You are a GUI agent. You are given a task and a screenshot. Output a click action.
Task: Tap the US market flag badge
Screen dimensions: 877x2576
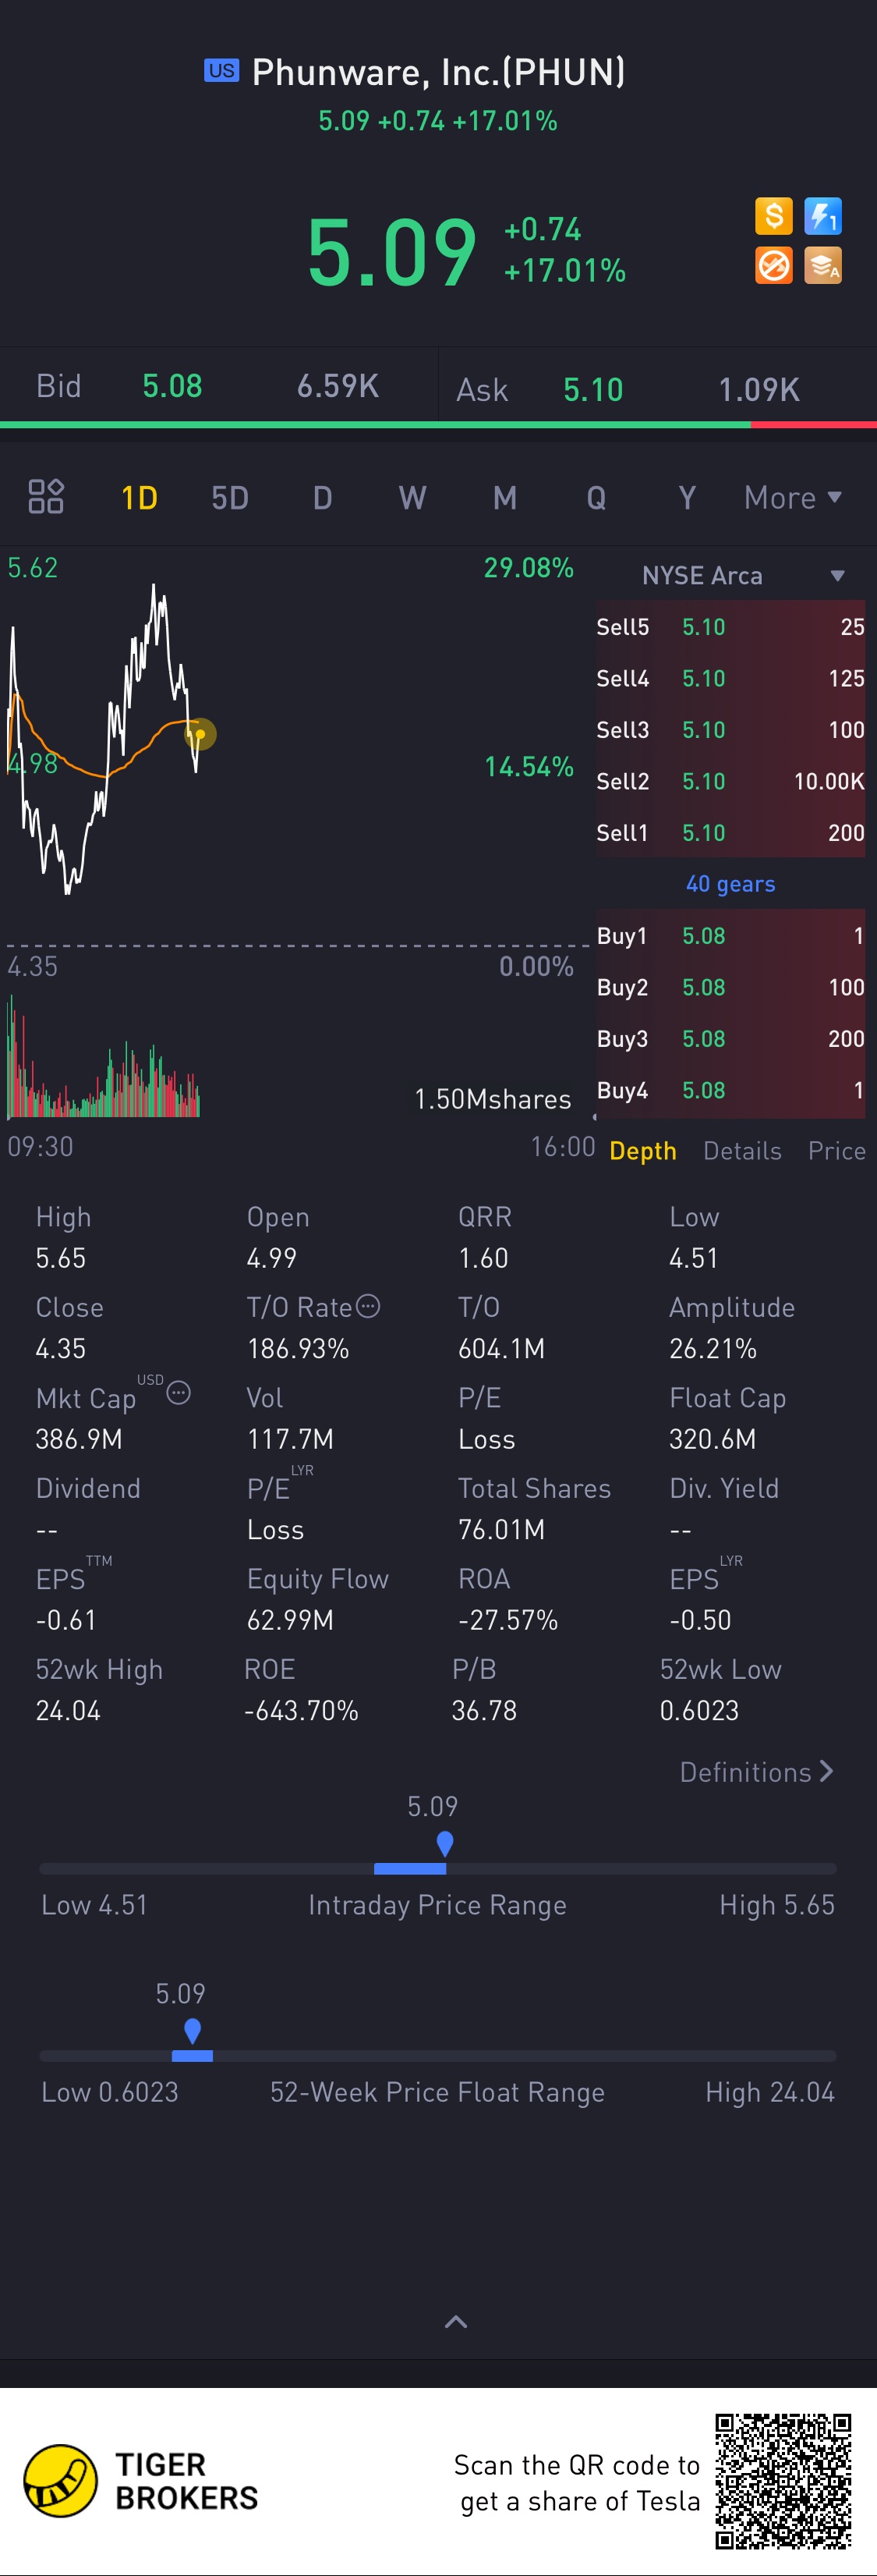[221, 71]
